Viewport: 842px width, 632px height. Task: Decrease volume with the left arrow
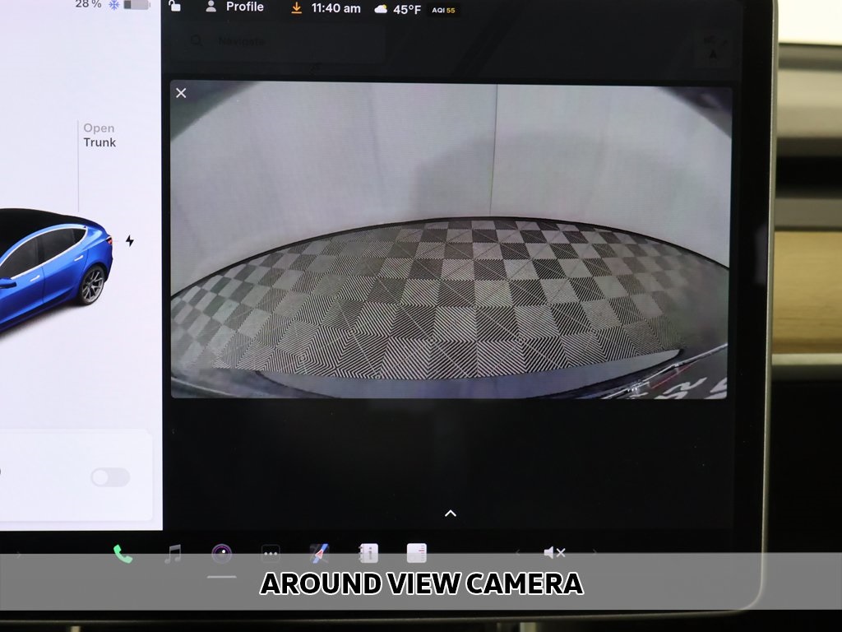click(517, 553)
